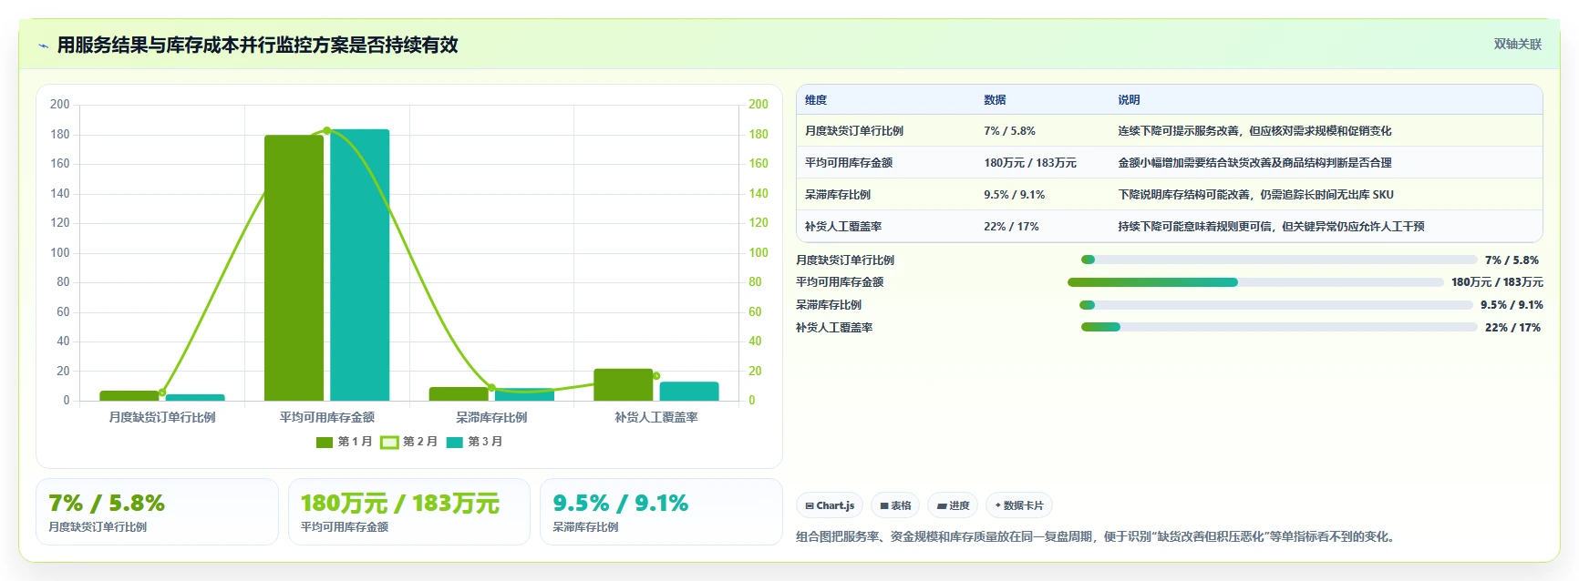Click the 月度缺货订单行比例 x-axis label
The width and height of the screenshot is (1579, 581).
pyautogui.click(x=162, y=417)
